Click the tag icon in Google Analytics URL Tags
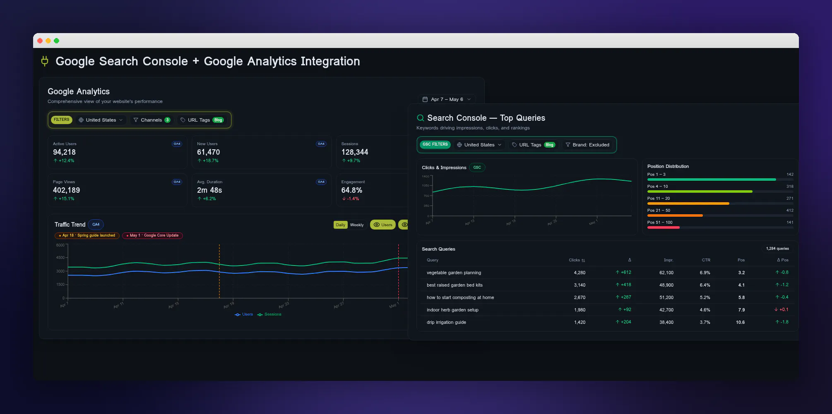Image resolution: width=832 pixels, height=414 pixels. (183, 120)
